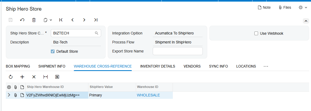Viewport: 311px width, 111px height.
Task: Click the Description field Biz-Tech
Action: 76,42
